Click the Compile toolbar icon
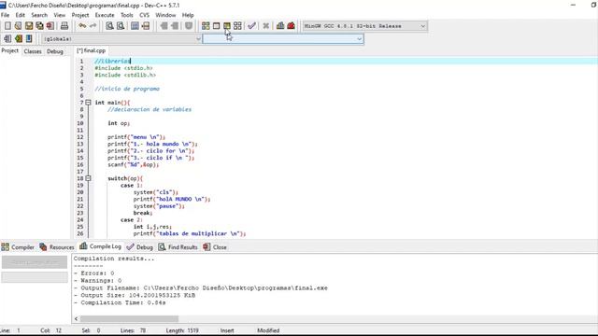Screen dimensions: 598x336 coord(206,26)
